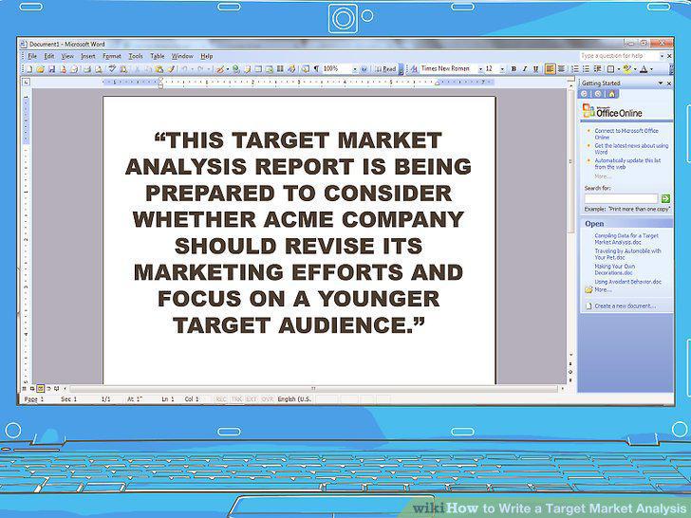
Task: Open 'Using Avoidant Behavior.doc' recent file
Action: coord(628,282)
